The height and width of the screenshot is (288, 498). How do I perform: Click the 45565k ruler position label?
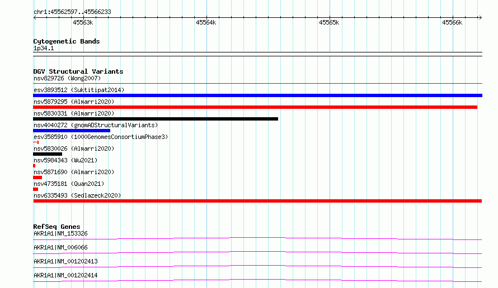point(329,22)
